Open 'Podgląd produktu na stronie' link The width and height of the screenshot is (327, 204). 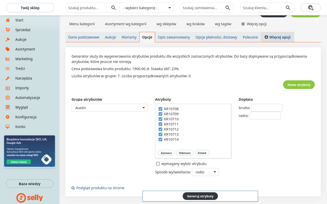click(100, 188)
